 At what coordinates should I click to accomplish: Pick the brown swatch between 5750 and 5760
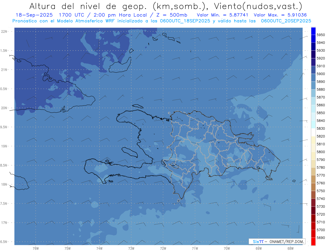313,187
